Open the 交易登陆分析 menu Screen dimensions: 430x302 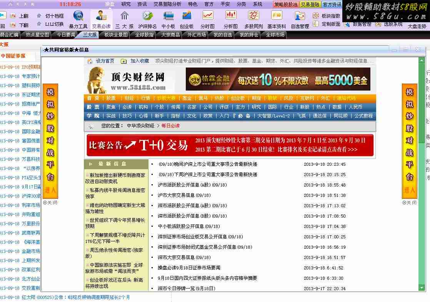pos(167,4)
